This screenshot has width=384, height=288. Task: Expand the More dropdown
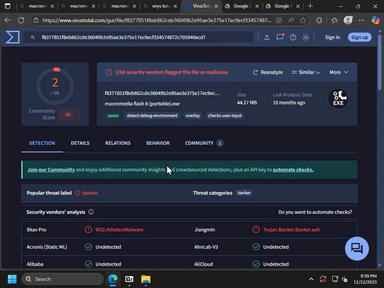(339, 72)
